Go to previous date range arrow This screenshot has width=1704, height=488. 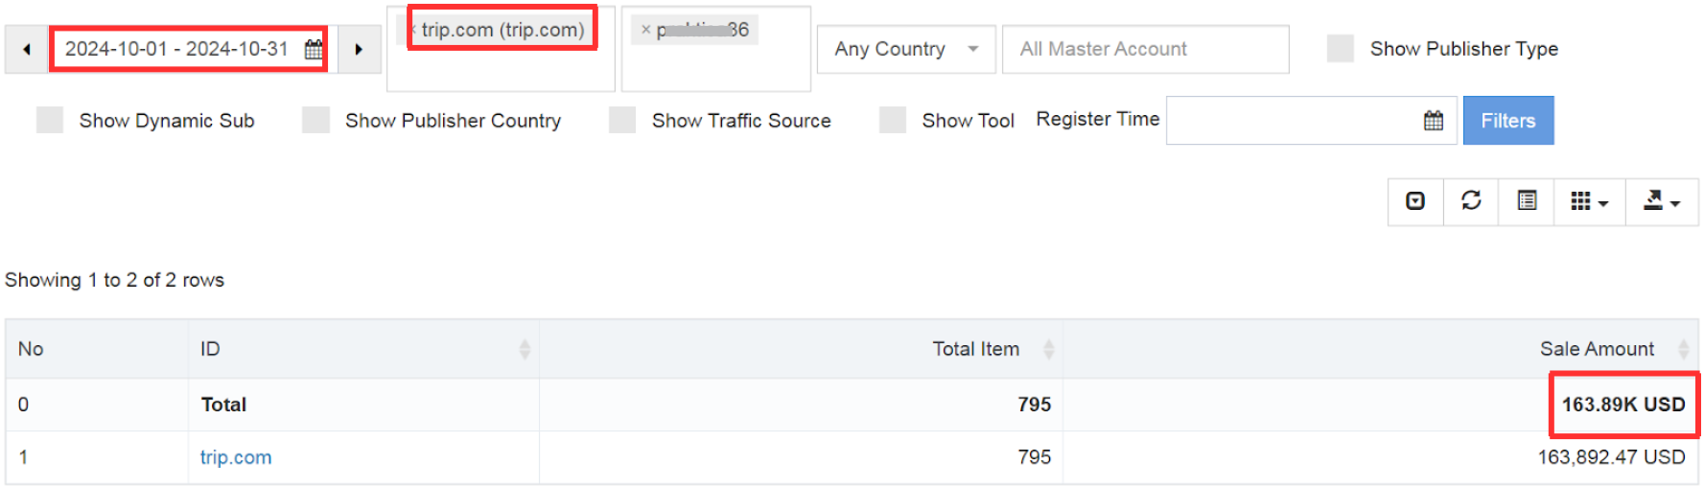tap(27, 49)
